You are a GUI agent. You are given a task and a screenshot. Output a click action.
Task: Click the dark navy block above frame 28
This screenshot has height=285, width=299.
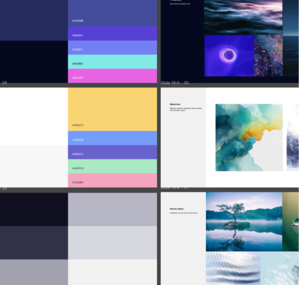coord(34,62)
